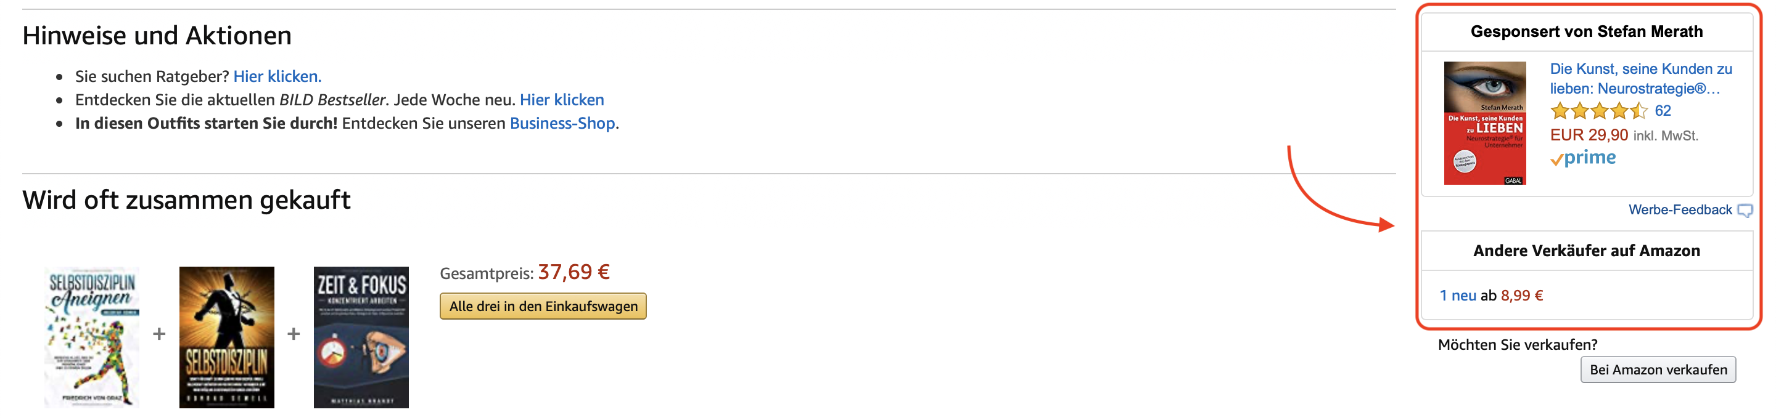The width and height of the screenshot is (1776, 420).
Task: Click the Prime logo icon
Action: click(x=1583, y=157)
